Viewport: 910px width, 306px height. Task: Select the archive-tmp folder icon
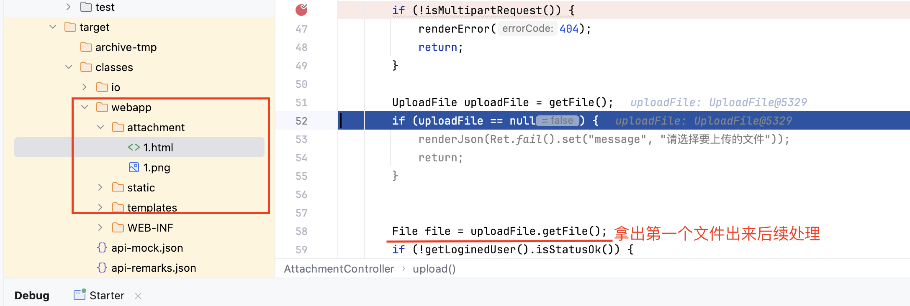click(x=86, y=47)
